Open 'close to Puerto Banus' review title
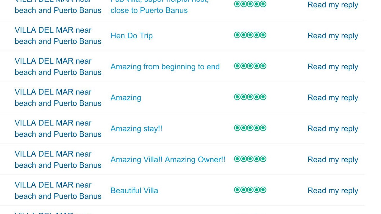The height and width of the screenshot is (214, 381). 149,10
